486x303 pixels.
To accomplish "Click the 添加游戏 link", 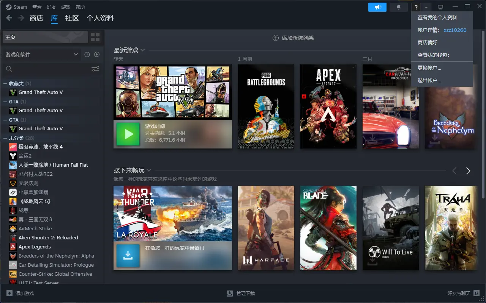I will click(x=25, y=294).
